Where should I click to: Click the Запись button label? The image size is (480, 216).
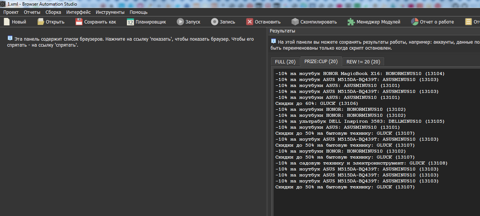tap(227, 22)
